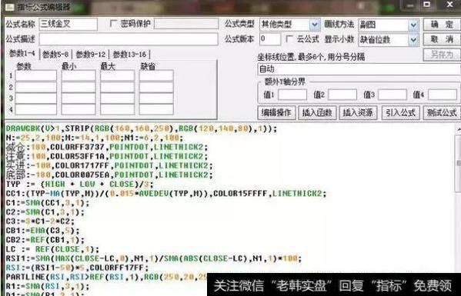Click the 值1 input field
Image resolution: width=461 pixels, height=296 pixels.
tap(292, 95)
